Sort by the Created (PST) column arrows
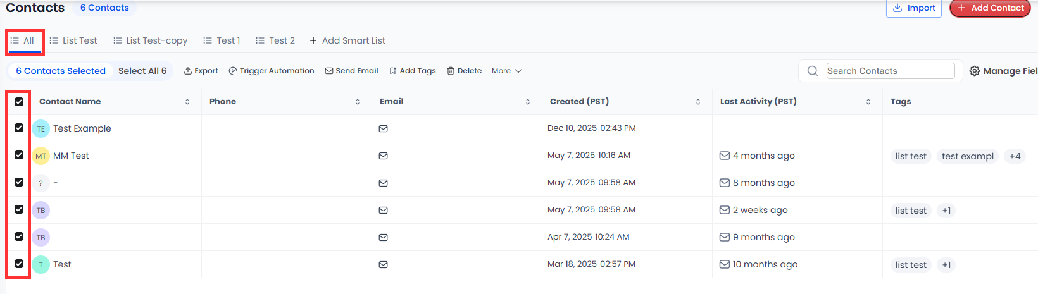The height and width of the screenshot is (294, 1038). tap(698, 102)
